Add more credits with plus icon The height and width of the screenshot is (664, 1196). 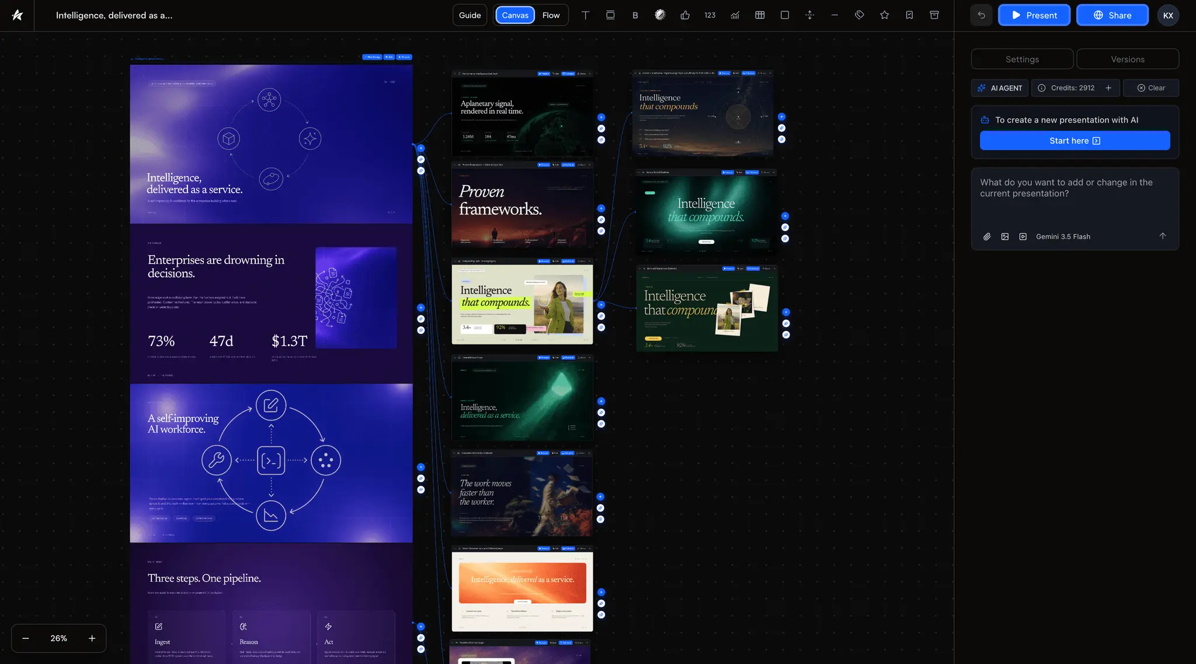[x=1108, y=88]
